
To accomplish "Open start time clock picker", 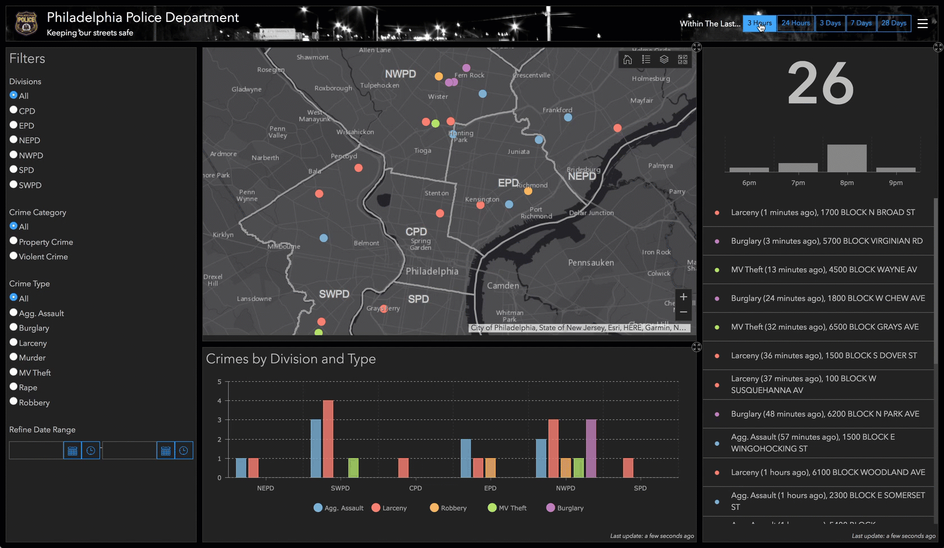I will pos(90,450).
